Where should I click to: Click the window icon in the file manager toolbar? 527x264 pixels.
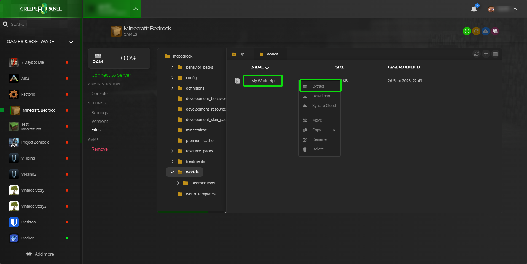click(495, 54)
